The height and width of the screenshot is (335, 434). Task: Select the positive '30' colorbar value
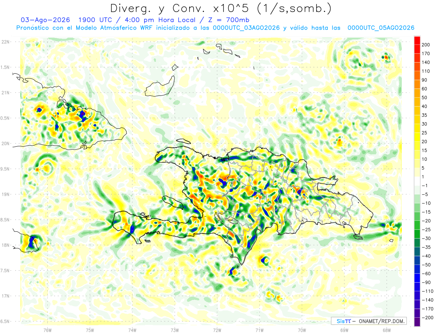tap(425, 124)
